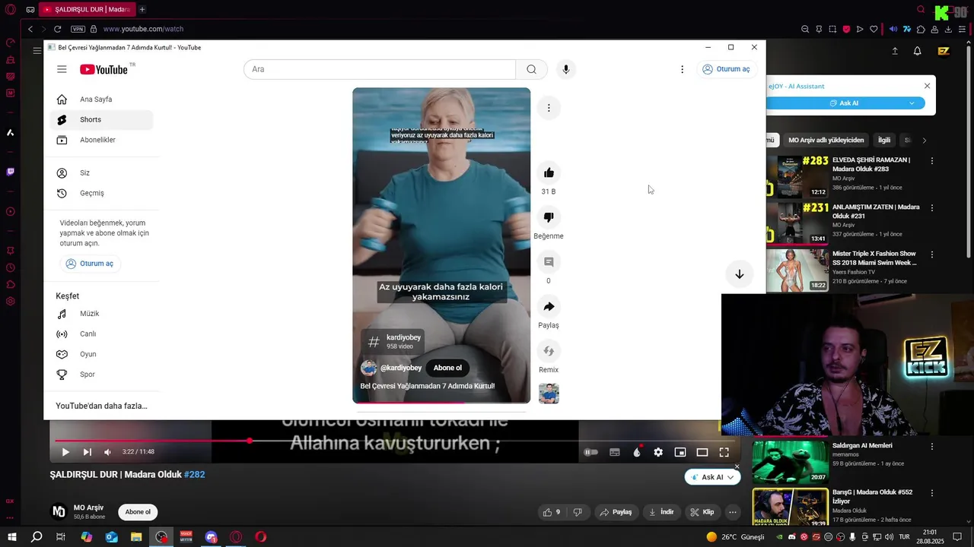Reload the page in Opera
The height and width of the screenshot is (547, 974).
coord(57,29)
